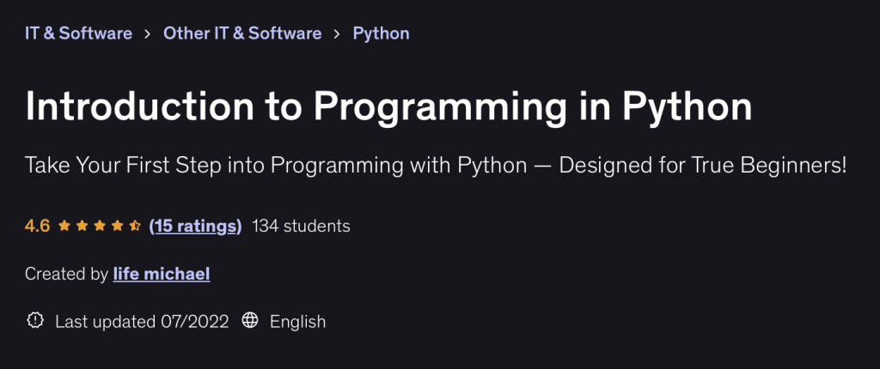Image resolution: width=880 pixels, height=369 pixels.
Task: Select the fourth rating star
Action: click(118, 227)
